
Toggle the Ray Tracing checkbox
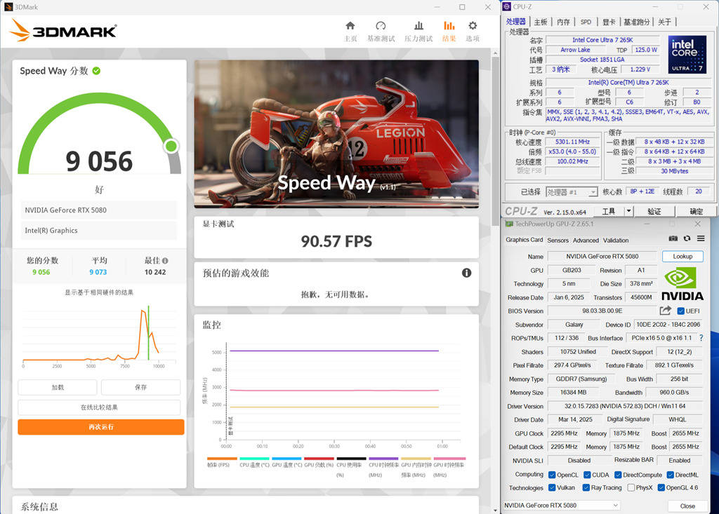(586, 488)
